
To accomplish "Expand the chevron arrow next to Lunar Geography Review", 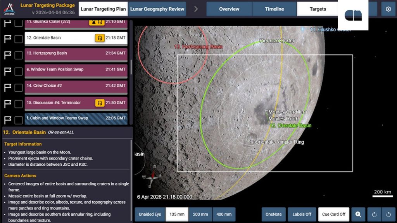I will (x=196, y=9).
